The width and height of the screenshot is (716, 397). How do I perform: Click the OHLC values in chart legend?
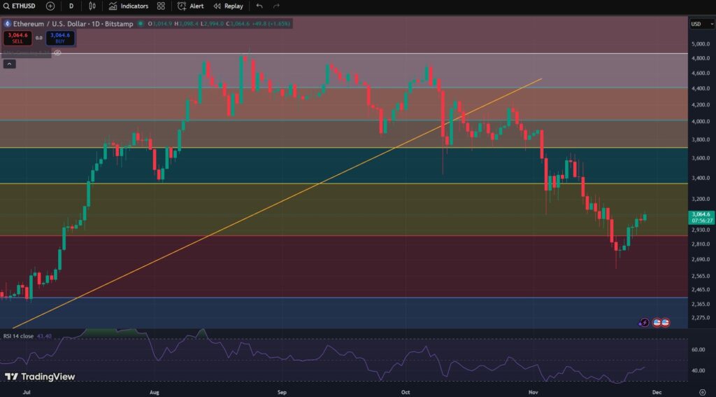219,24
